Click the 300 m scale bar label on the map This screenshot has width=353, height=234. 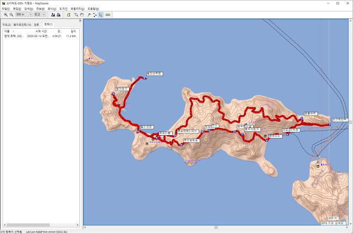tap(333, 218)
